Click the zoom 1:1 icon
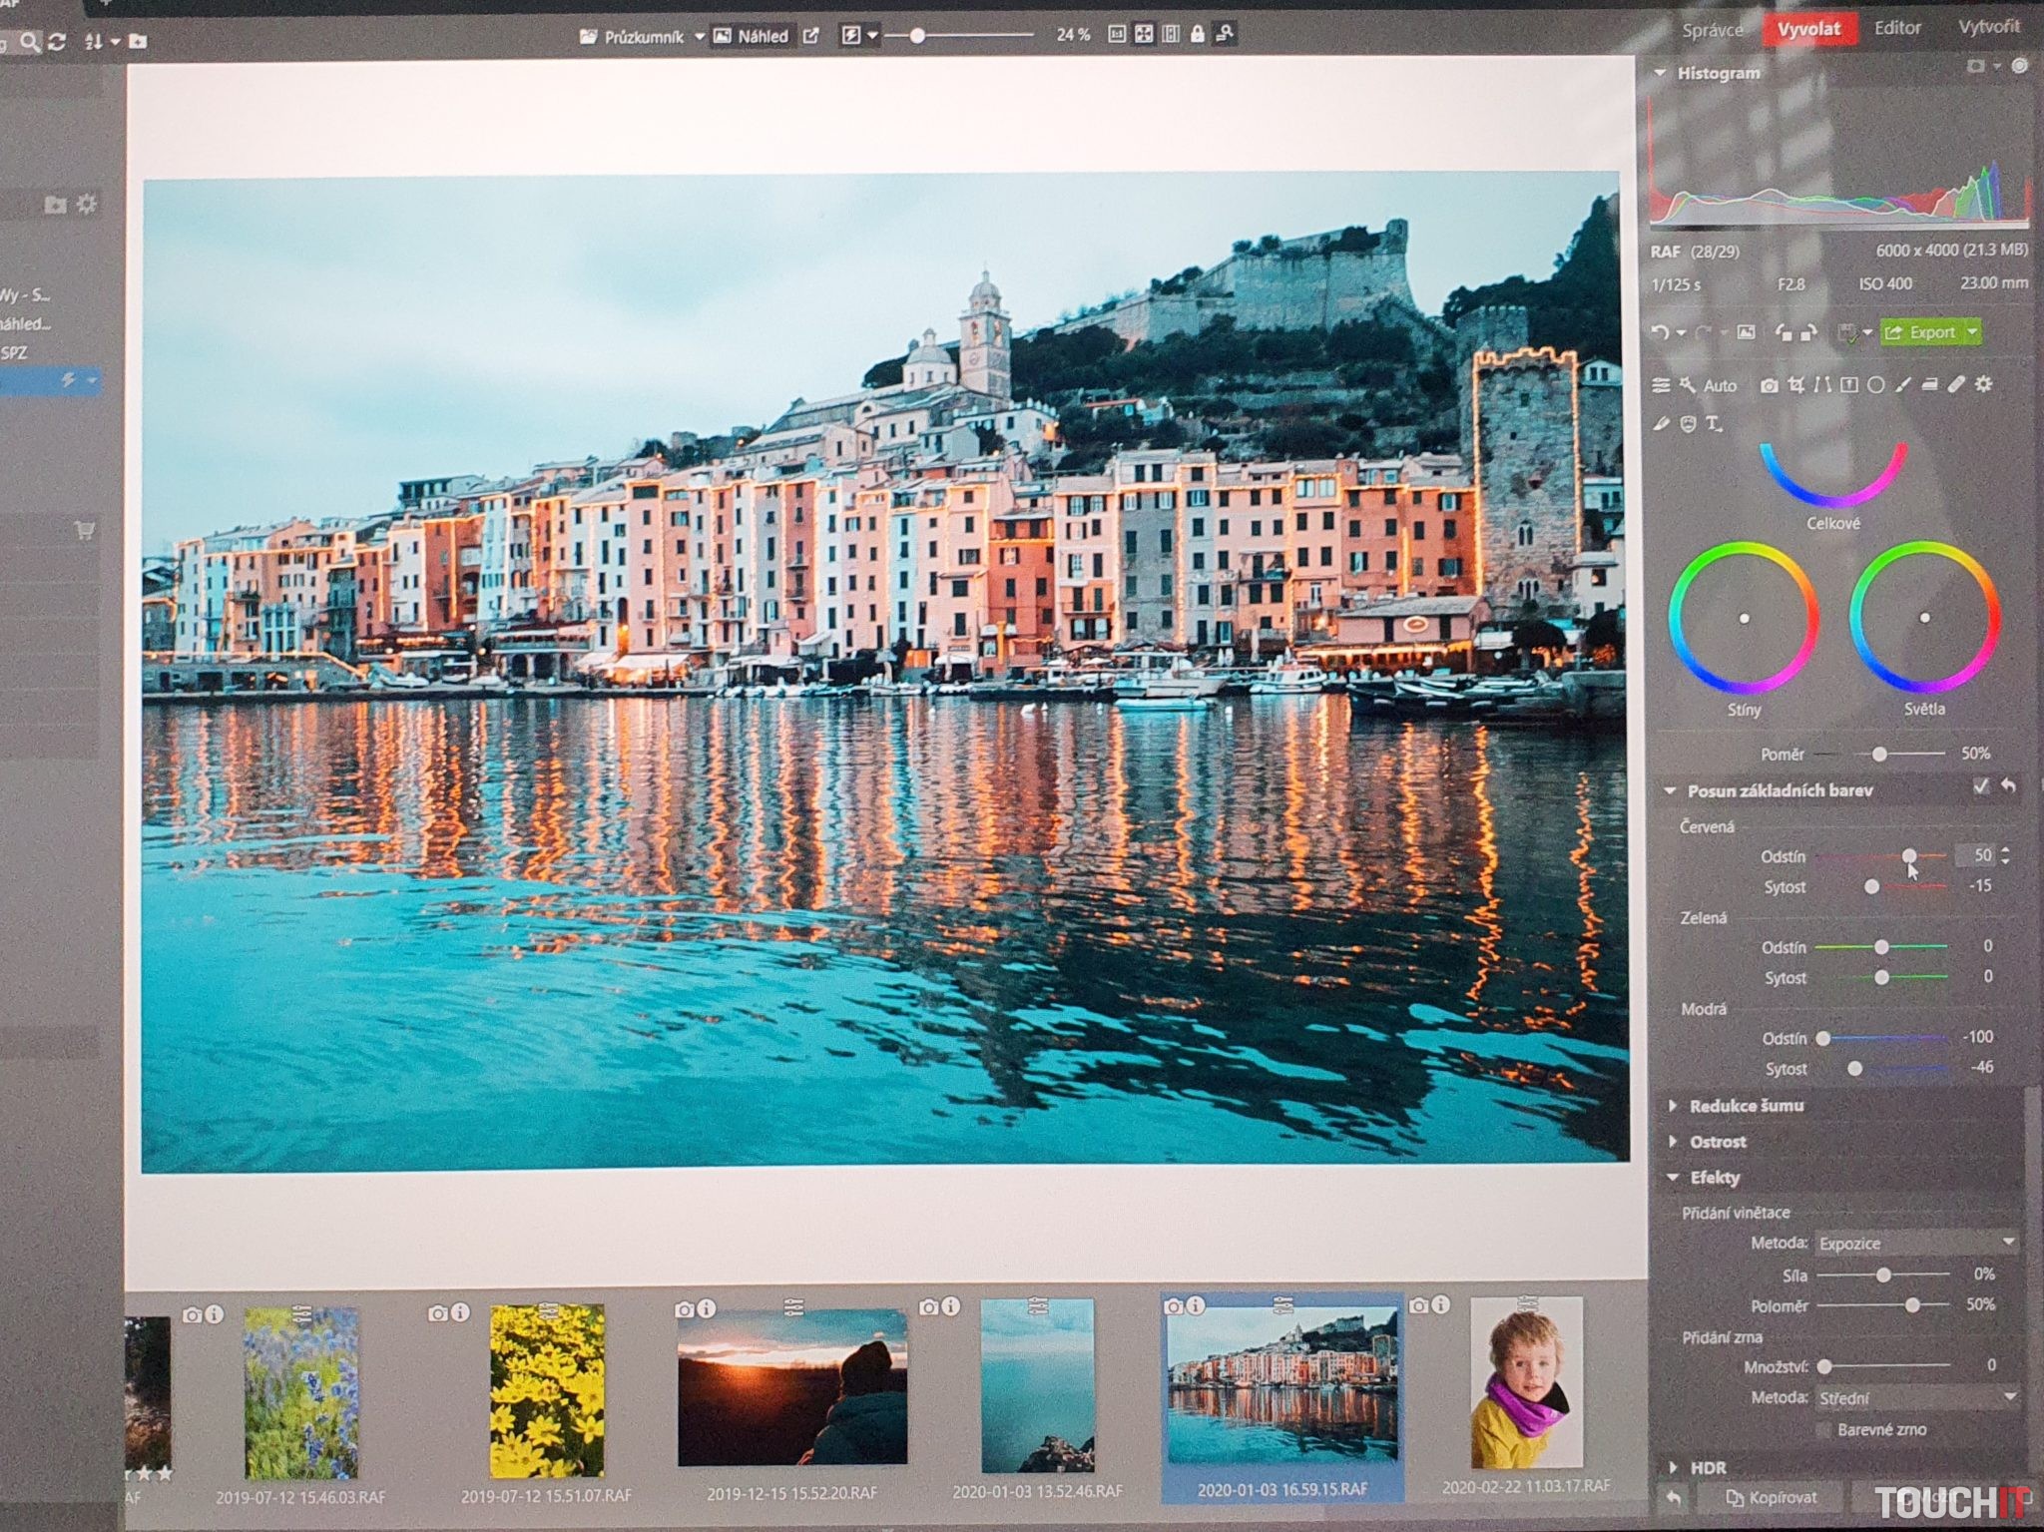The height and width of the screenshot is (1532, 2044). 1117,35
